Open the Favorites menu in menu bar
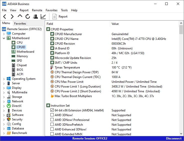 coord(51,10)
